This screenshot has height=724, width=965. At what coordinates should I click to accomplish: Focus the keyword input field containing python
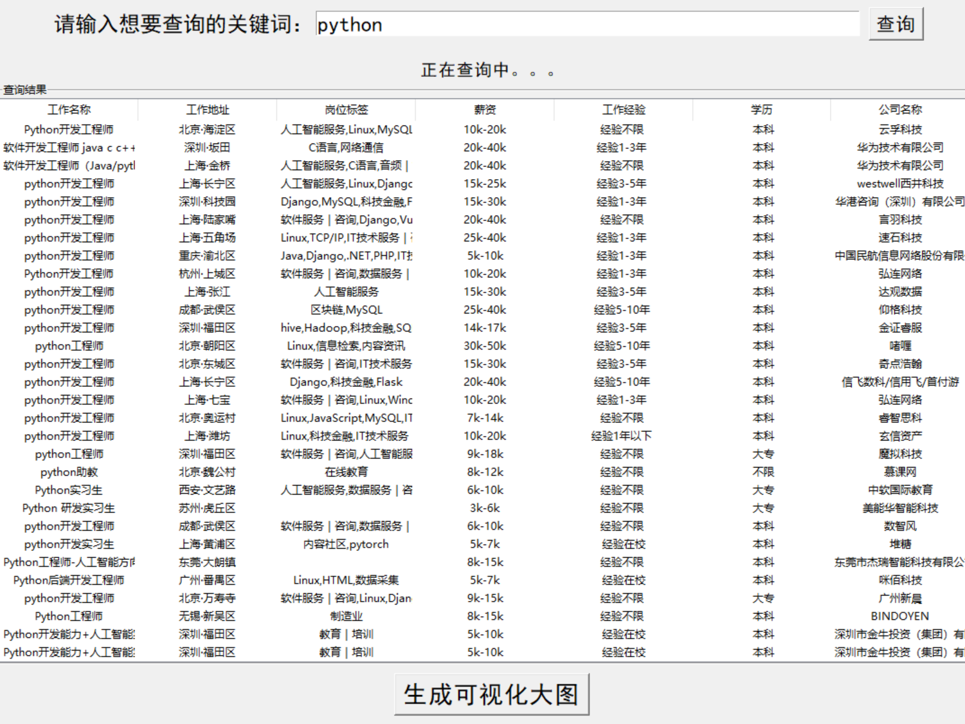pyautogui.click(x=587, y=24)
